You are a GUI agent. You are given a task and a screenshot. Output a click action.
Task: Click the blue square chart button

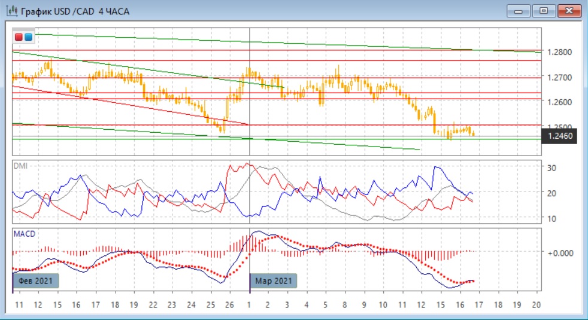[28, 37]
